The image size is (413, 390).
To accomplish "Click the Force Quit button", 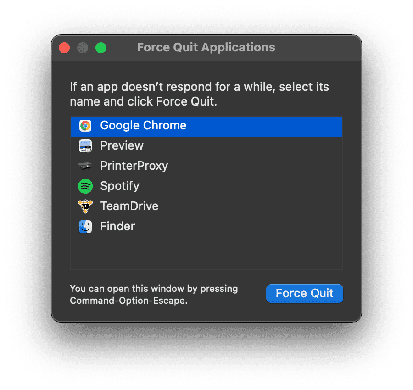I will [x=304, y=293].
